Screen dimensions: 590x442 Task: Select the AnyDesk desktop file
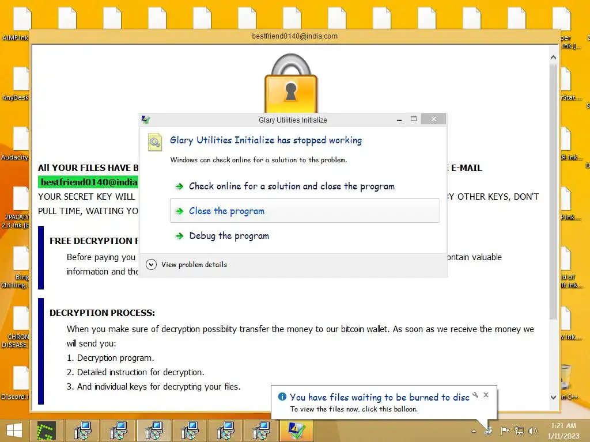tap(16, 83)
